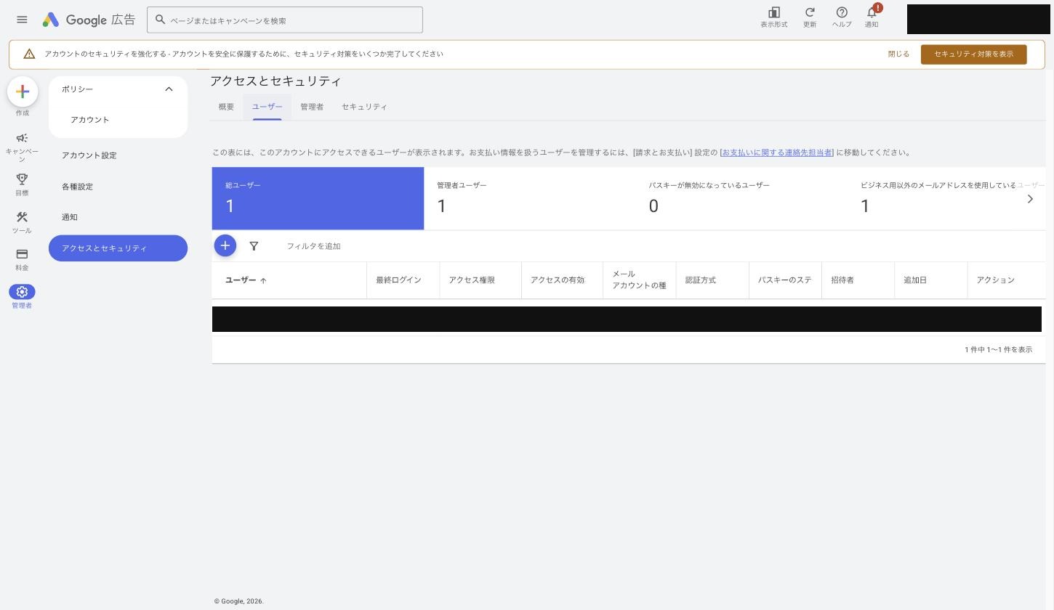Click the filter funnel icon

pyautogui.click(x=254, y=246)
